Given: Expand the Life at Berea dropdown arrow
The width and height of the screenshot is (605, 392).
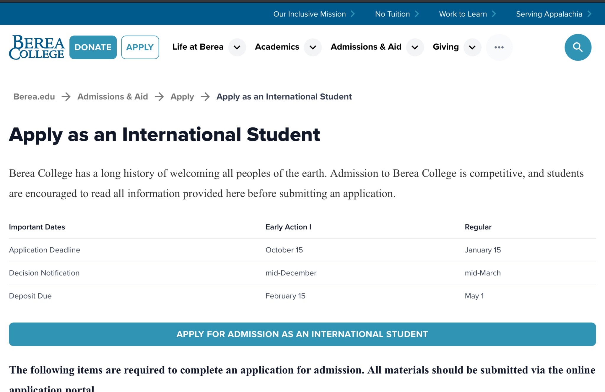Looking at the screenshot, I should click(237, 47).
